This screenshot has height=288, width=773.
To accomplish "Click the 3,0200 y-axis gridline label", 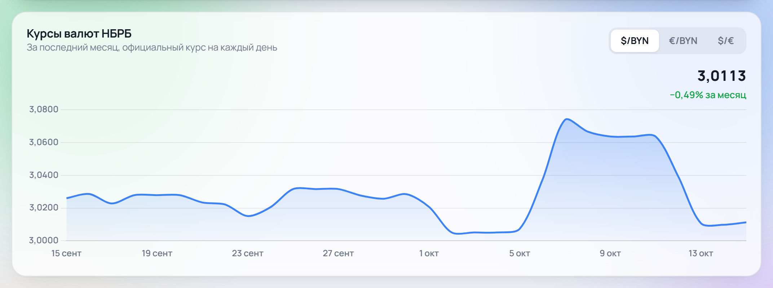I will (x=44, y=208).
